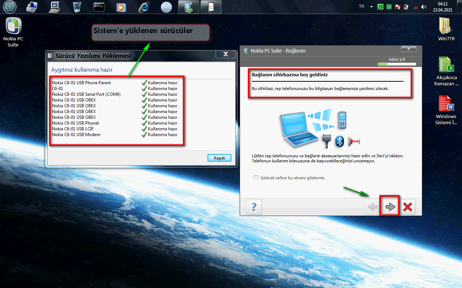
Task: Click the power plug tray icon
Action: [406, 6]
